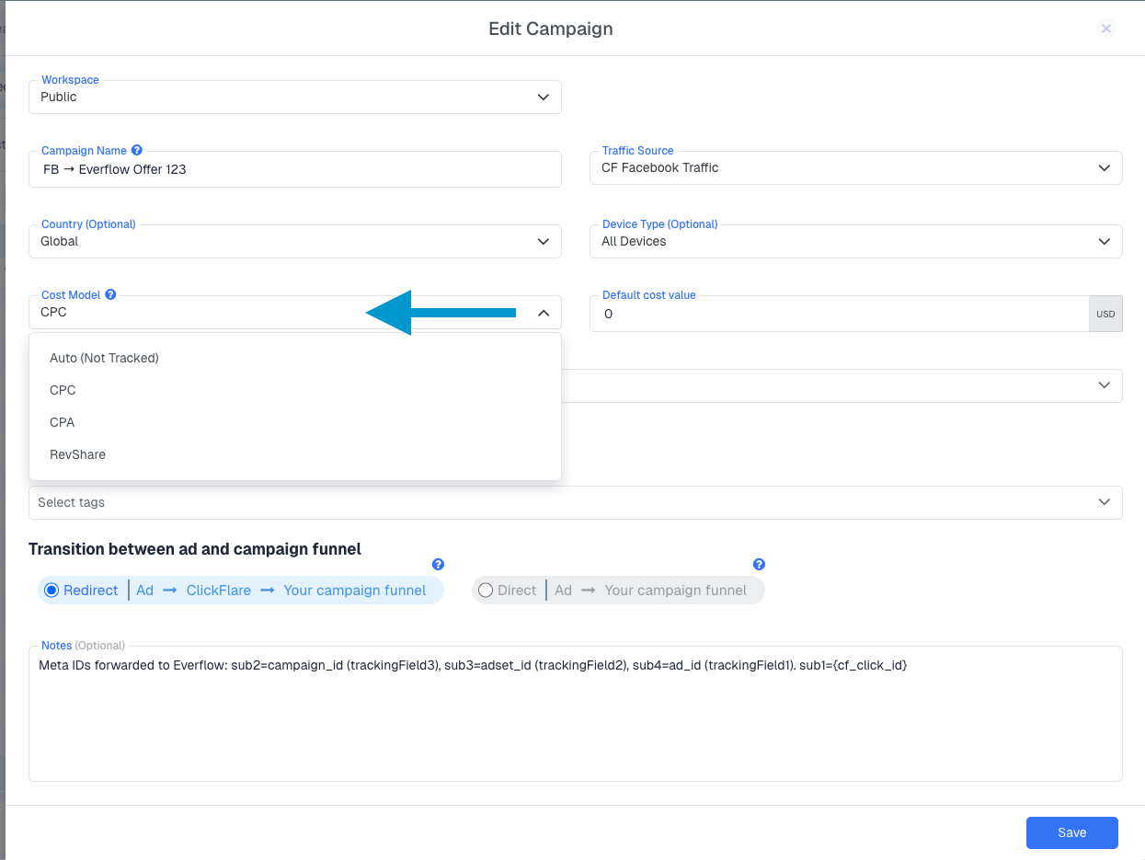Expand the Traffic Source dropdown

click(855, 168)
